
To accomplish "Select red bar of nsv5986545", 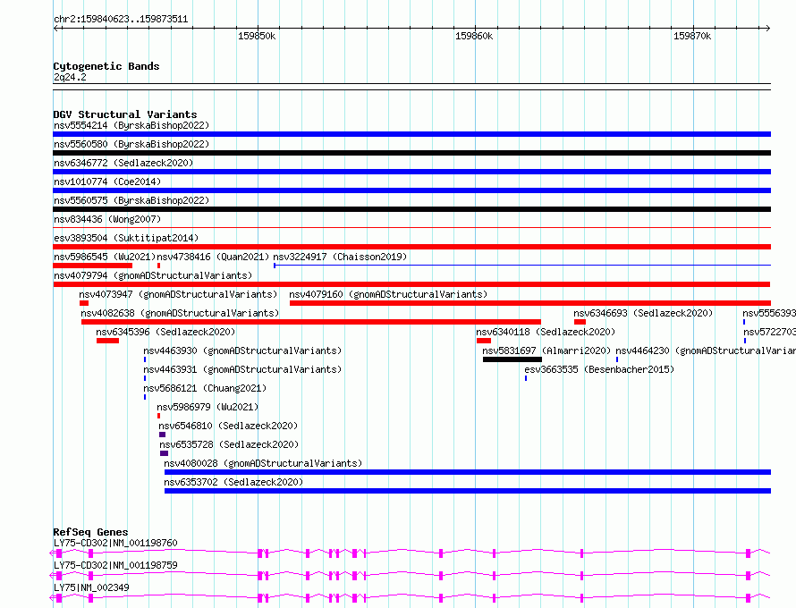I will point(92,266).
